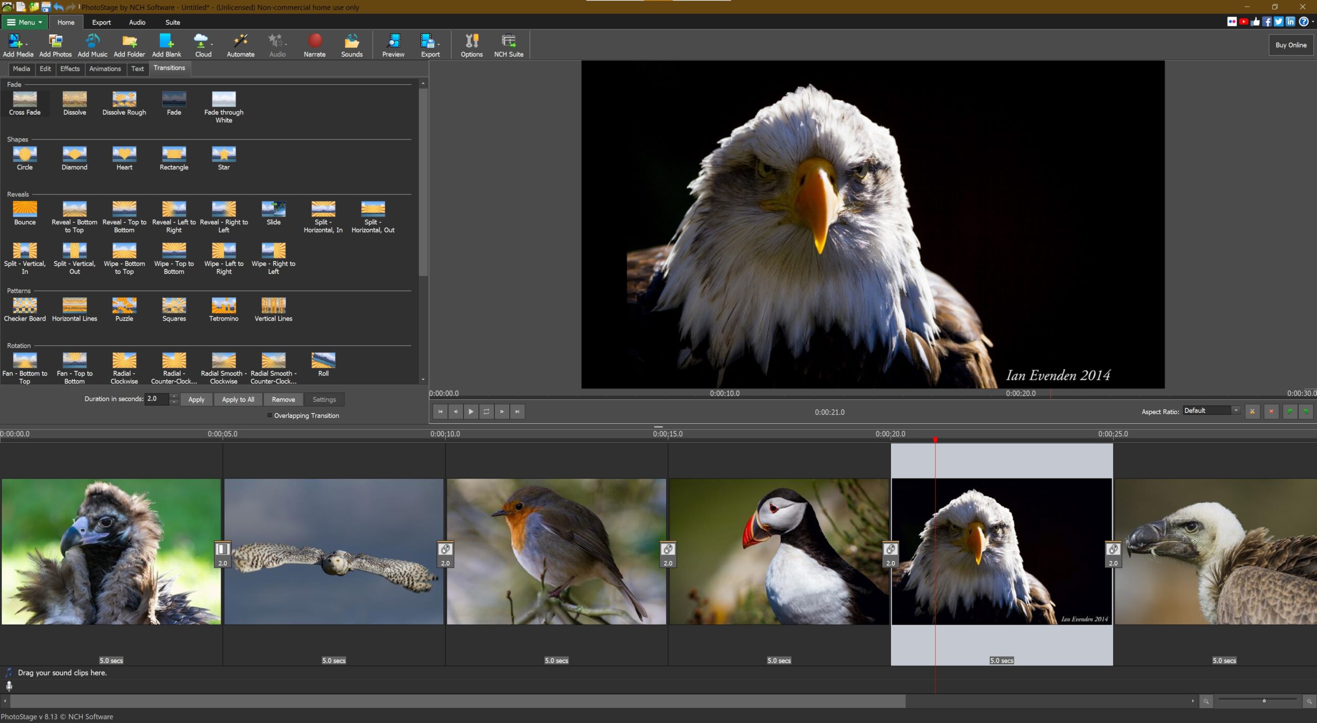Select the Aspect Ratio dropdown

pyautogui.click(x=1211, y=411)
